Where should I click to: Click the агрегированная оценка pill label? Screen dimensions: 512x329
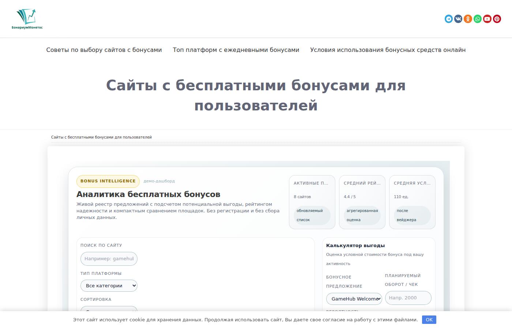[362, 215]
